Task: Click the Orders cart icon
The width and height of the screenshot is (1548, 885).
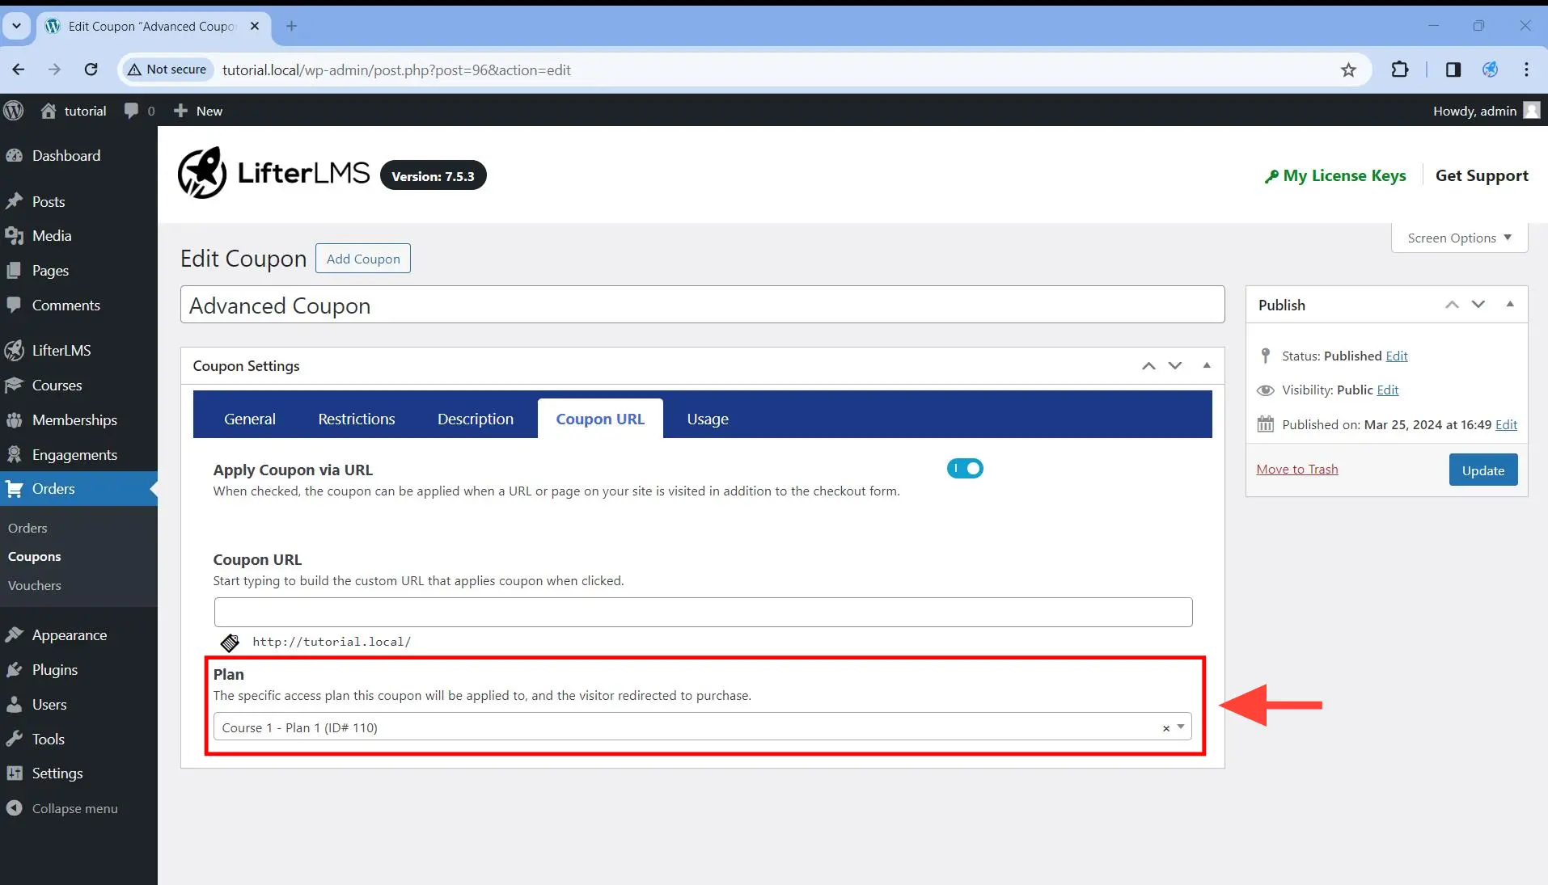Action: (x=14, y=489)
